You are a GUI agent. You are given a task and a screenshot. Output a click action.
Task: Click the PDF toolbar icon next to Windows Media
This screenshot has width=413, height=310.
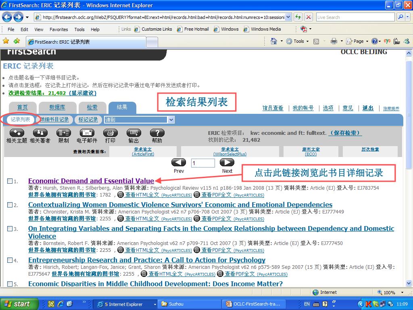pyautogui.click(x=304, y=29)
